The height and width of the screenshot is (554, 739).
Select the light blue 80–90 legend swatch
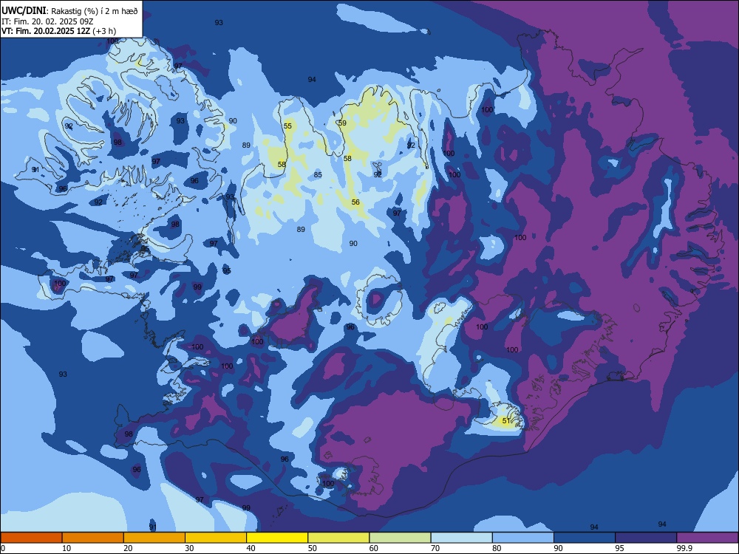(523, 538)
